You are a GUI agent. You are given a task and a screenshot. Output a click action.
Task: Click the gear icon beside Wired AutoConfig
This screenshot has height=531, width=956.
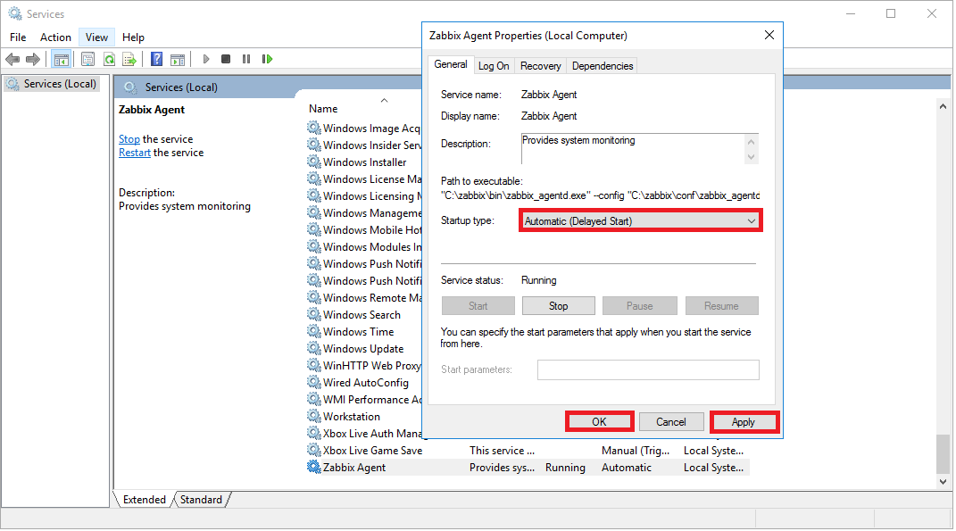(x=314, y=382)
